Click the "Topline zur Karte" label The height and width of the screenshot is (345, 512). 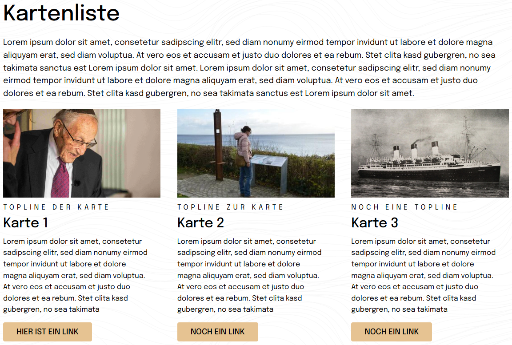(230, 207)
